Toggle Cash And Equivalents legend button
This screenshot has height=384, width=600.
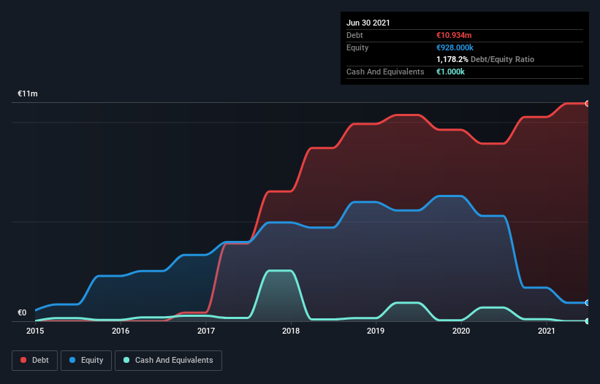click(x=168, y=361)
